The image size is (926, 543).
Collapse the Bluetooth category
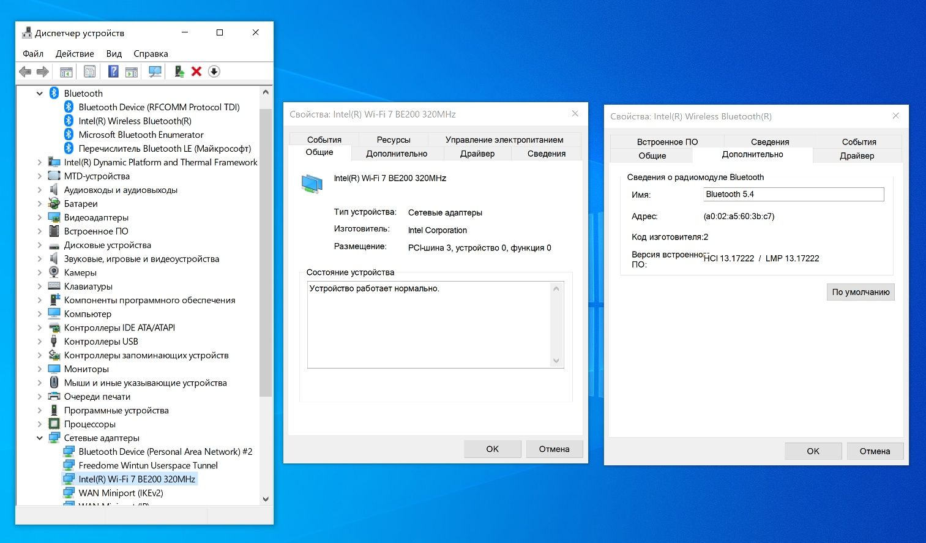40,94
